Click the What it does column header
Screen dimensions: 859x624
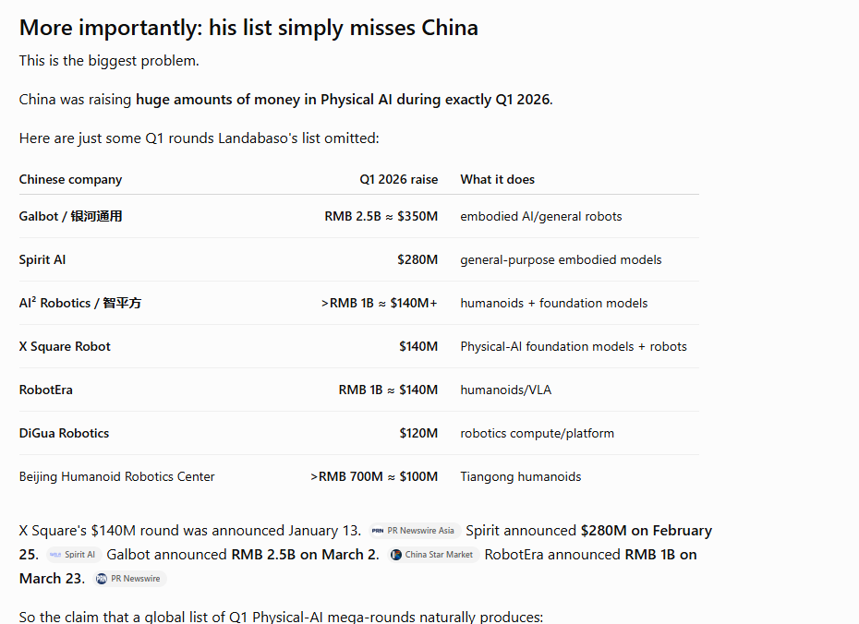point(498,179)
